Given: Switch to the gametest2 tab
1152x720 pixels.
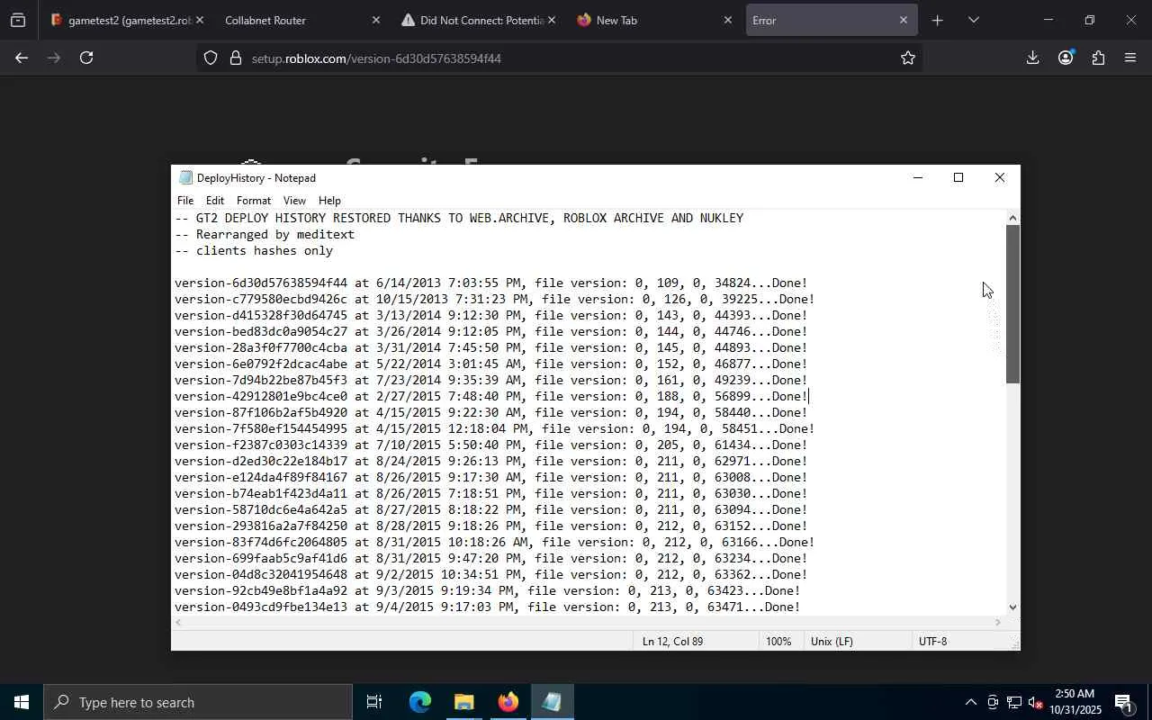Looking at the screenshot, I should coord(126,20).
